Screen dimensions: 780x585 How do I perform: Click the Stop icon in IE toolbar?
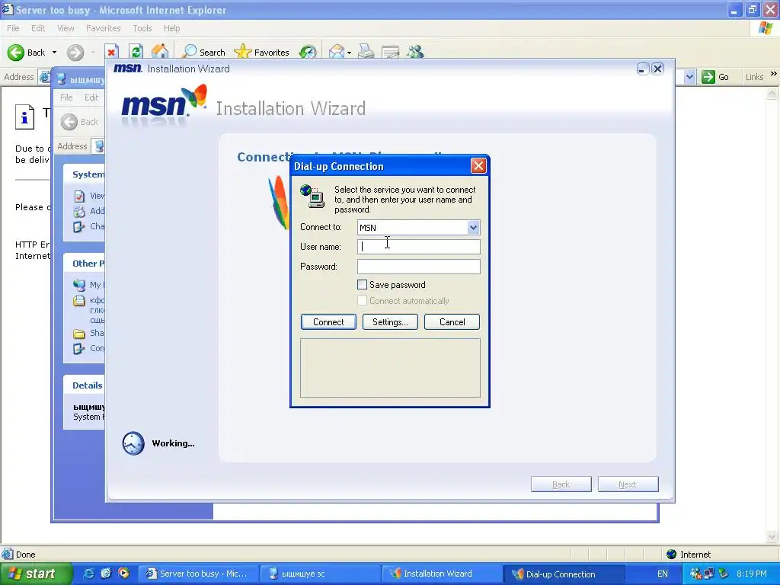(x=111, y=52)
